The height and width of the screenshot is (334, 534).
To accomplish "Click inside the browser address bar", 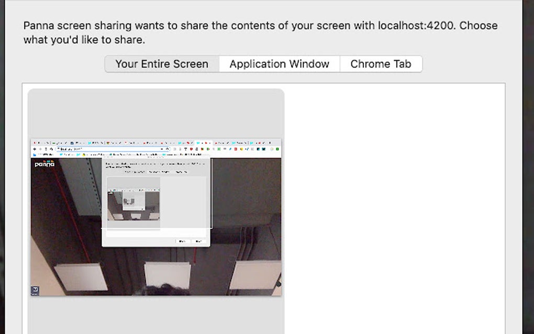I will point(105,149).
